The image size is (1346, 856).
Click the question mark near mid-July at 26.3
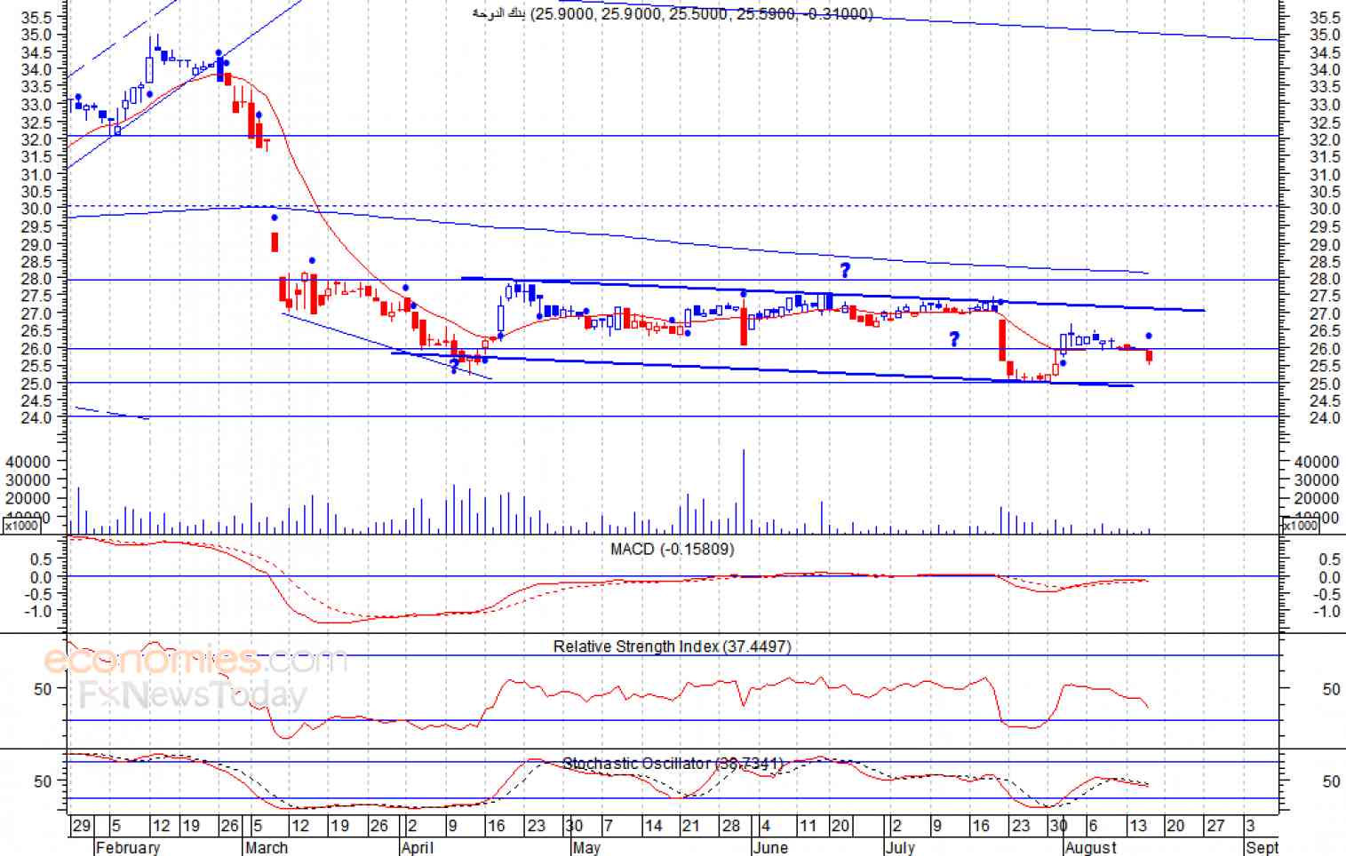(x=954, y=338)
